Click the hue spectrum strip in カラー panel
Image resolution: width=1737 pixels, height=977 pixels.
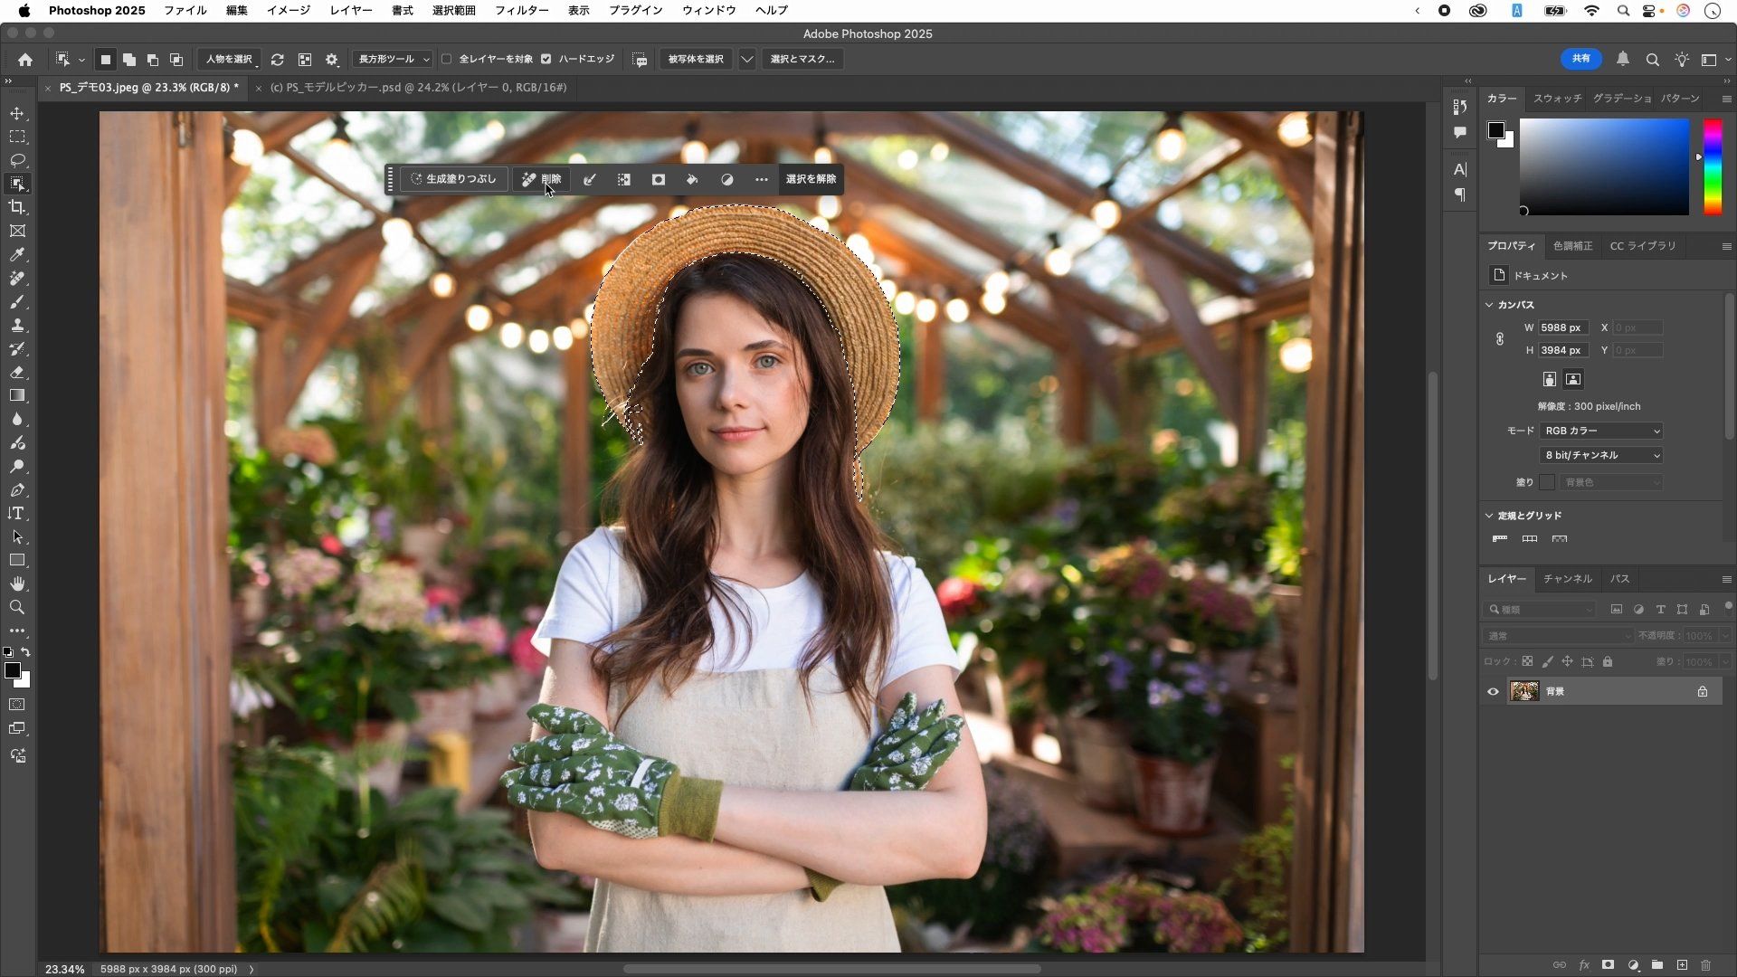[x=1713, y=167]
